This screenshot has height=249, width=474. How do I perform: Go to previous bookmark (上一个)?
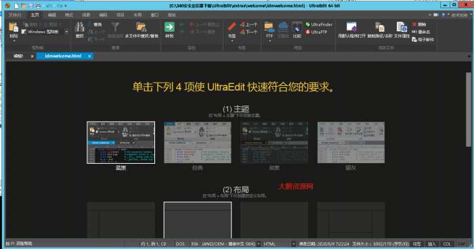[x=249, y=24]
